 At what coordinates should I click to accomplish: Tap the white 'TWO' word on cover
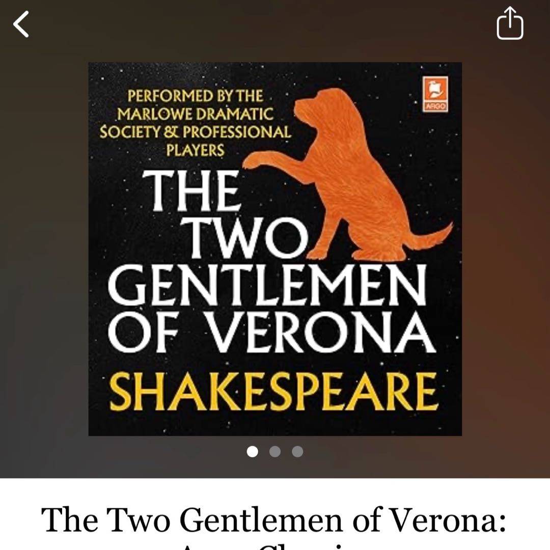[246, 237]
